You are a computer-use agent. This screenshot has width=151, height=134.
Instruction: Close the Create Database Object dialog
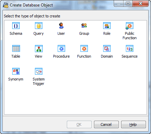pos(140,4)
